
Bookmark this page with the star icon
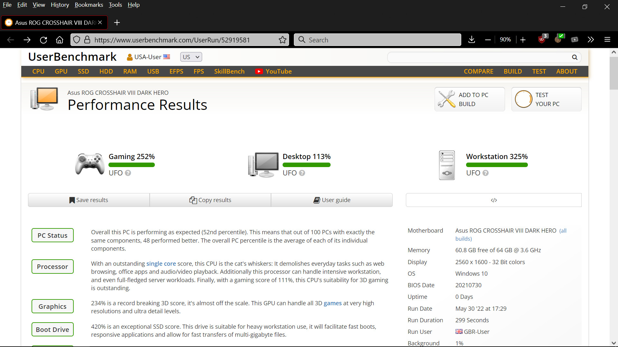coord(282,40)
